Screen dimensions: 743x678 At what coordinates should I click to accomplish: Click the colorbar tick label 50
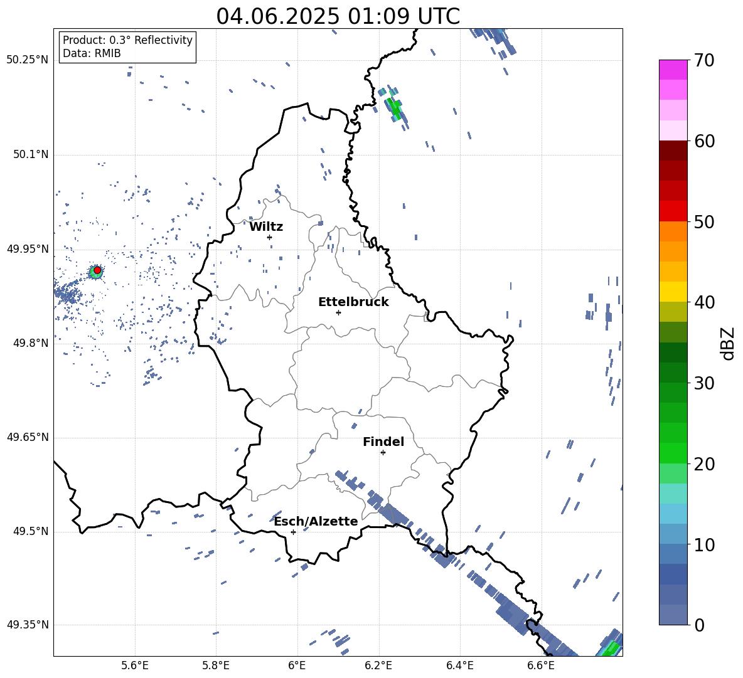pos(704,221)
